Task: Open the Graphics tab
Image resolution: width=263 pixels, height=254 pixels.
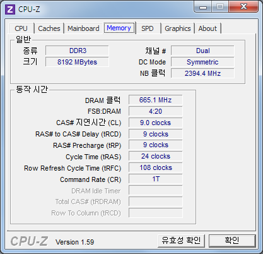Action: [178, 28]
